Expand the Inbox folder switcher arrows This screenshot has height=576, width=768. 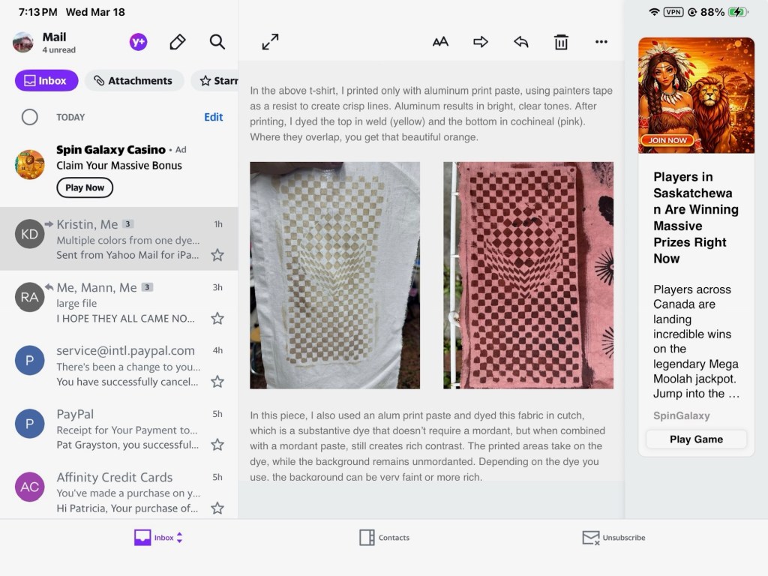(179, 538)
